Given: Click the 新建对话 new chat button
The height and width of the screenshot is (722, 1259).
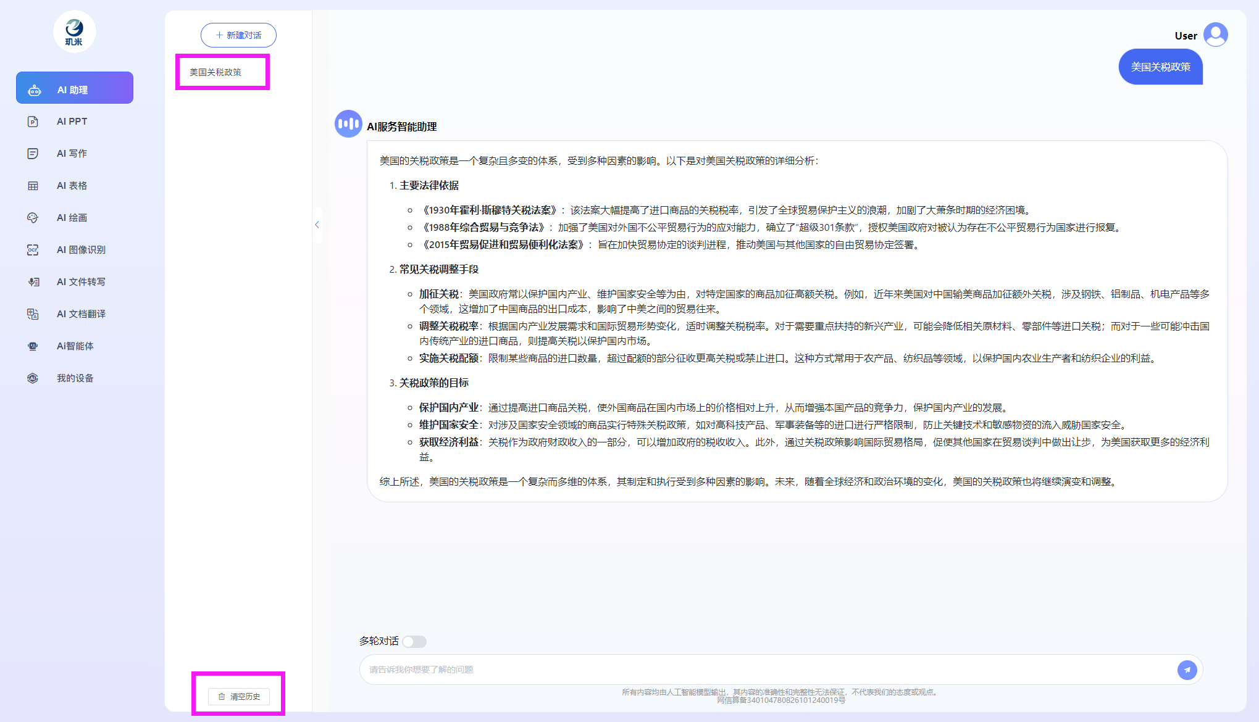Looking at the screenshot, I should click(x=238, y=35).
